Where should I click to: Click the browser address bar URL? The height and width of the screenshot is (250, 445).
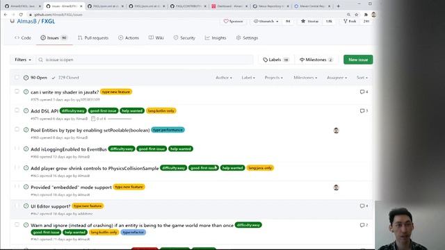58,15
